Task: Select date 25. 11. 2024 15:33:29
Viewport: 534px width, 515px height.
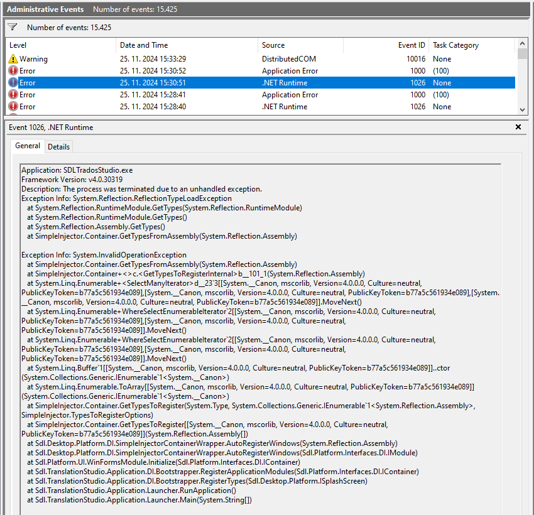Action: coord(153,59)
